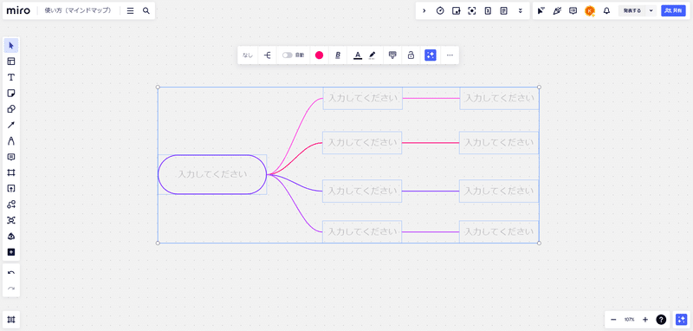
Task: Select the Comment tool in left toolbar
Action: (11, 157)
